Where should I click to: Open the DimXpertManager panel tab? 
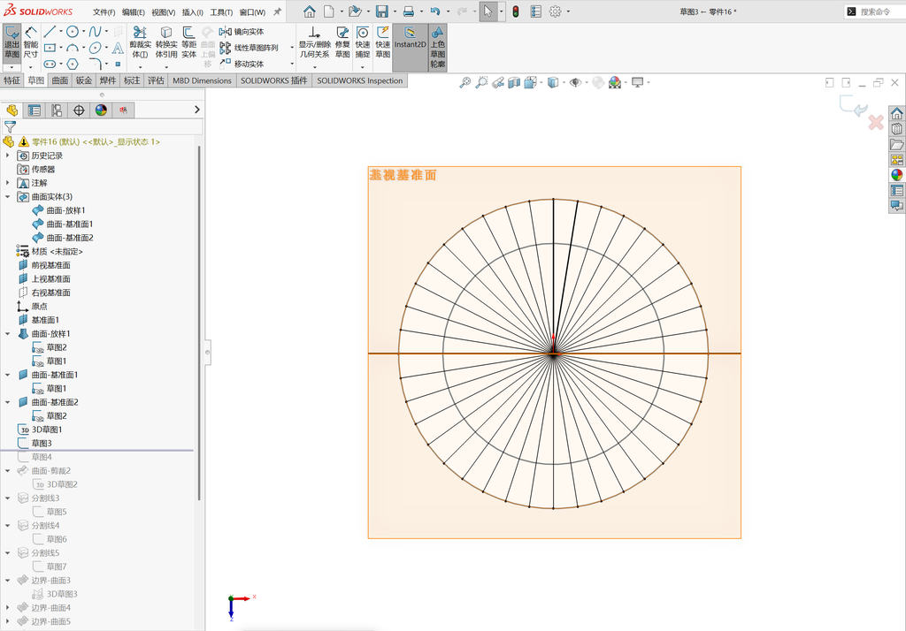(79, 110)
